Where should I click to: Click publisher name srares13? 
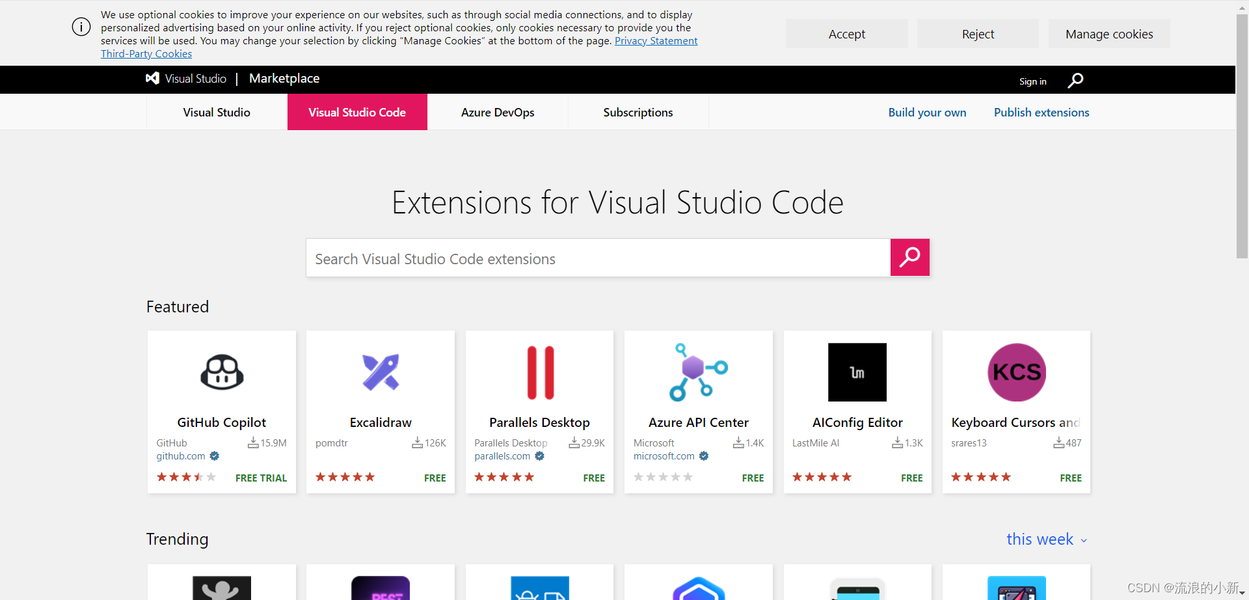click(x=969, y=443)
